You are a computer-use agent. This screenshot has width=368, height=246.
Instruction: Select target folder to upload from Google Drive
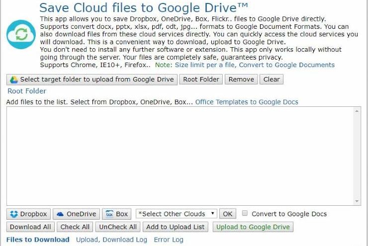(92, 80)
